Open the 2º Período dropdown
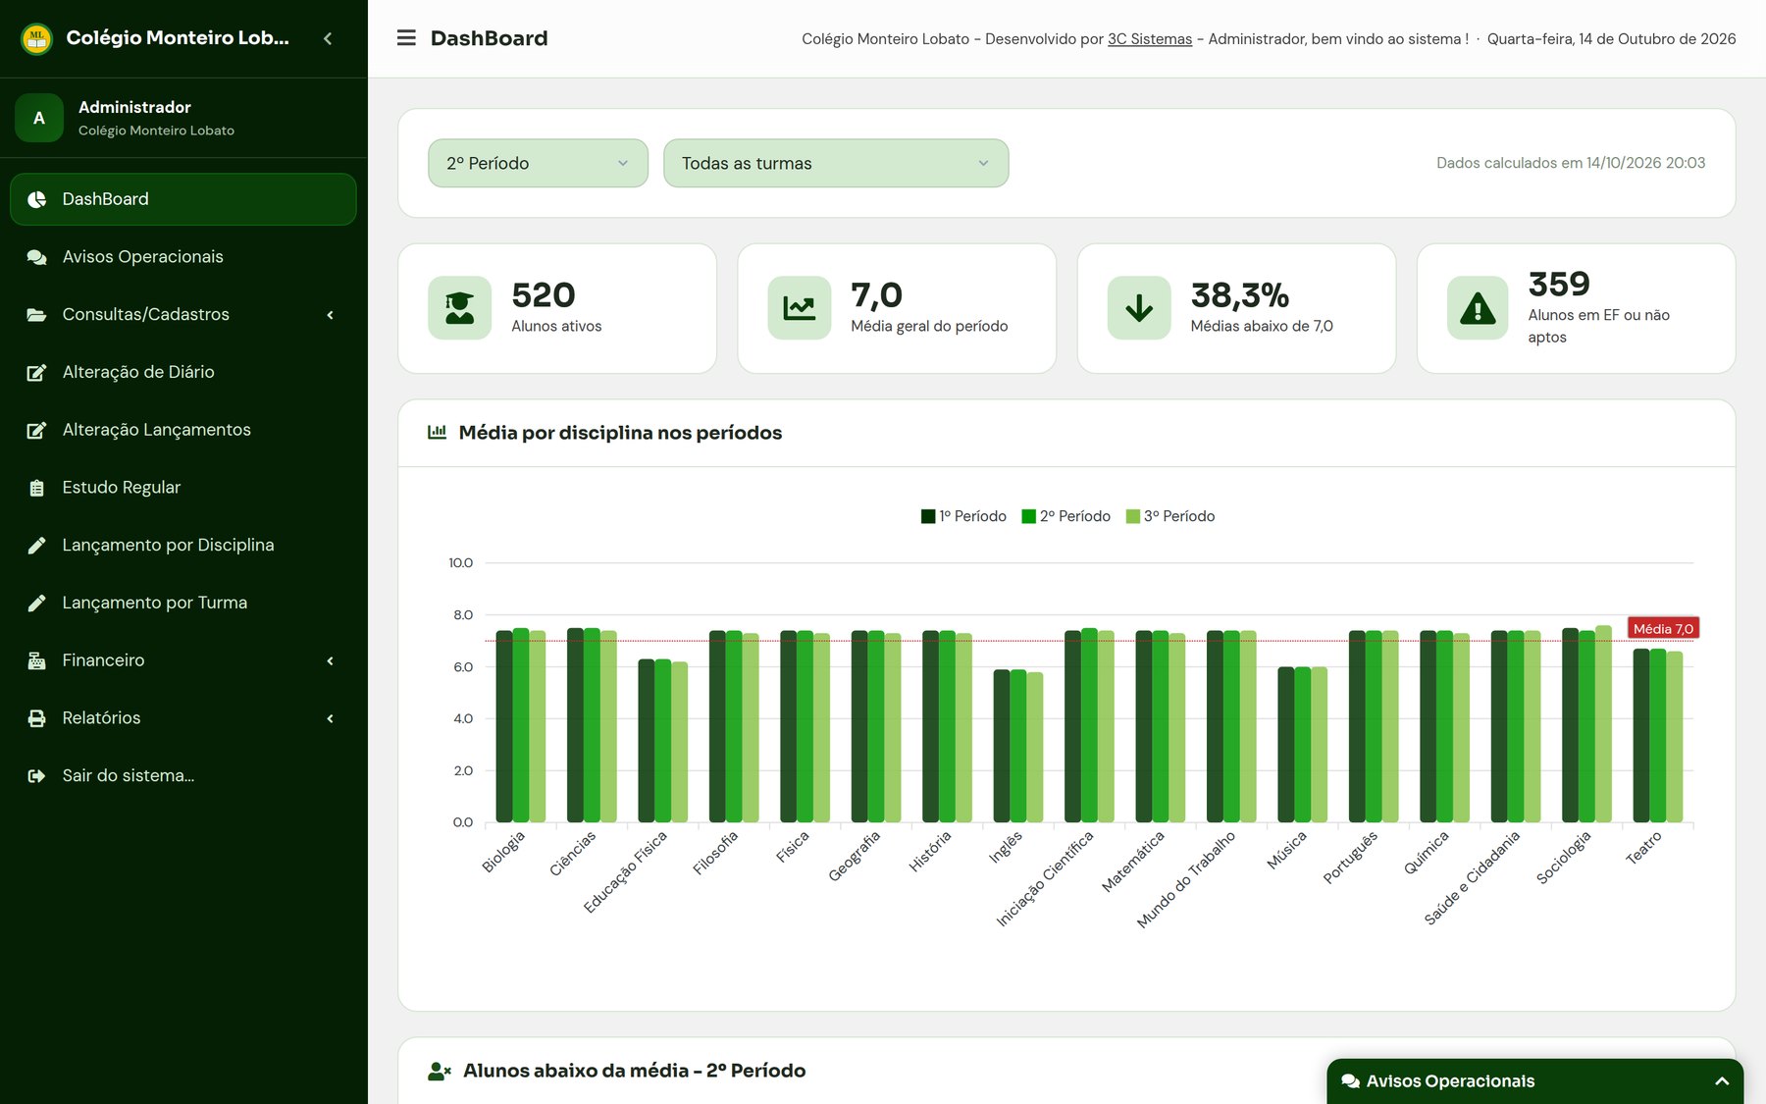Screen dimensions: 1766x1104 [x=538, y=163]
